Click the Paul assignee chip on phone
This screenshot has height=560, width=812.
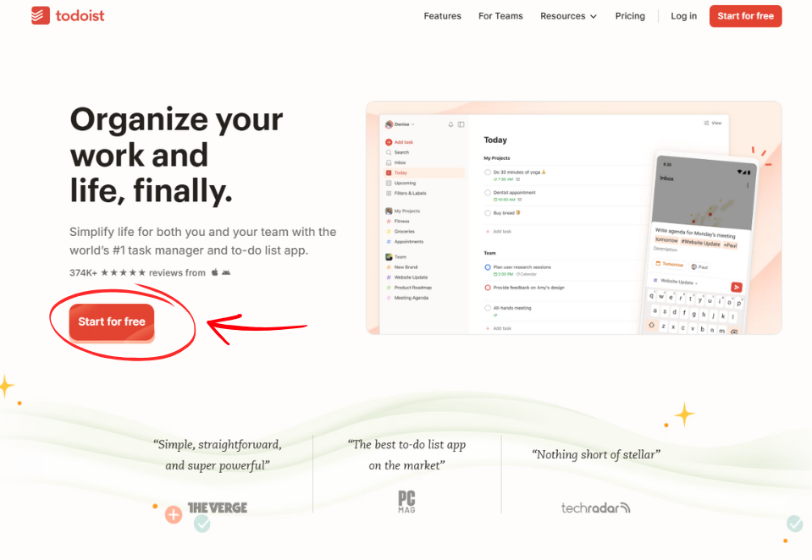(x=699, y=266)
